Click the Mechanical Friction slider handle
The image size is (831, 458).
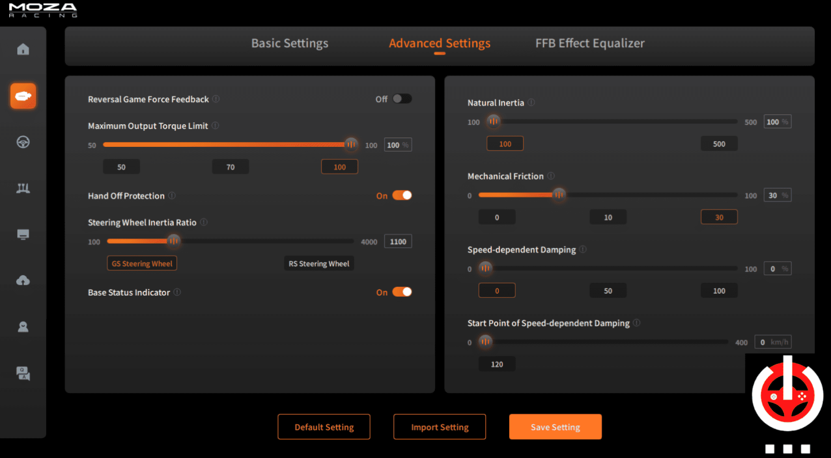[x=559, y=195]
